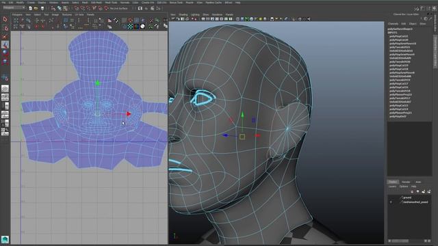Click red X-axis handle in UV editor
This screenshot has width=438, height=246.
click(x=129, y=114)
